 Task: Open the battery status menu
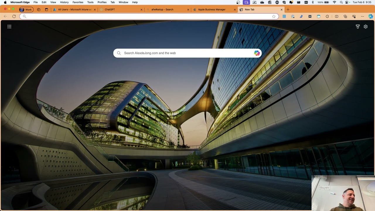click(324, 2)
